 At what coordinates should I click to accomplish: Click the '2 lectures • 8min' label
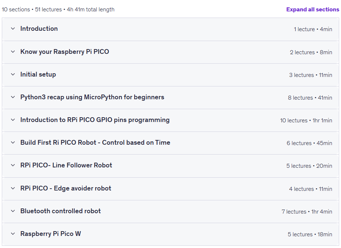click(x=311, y=52)
